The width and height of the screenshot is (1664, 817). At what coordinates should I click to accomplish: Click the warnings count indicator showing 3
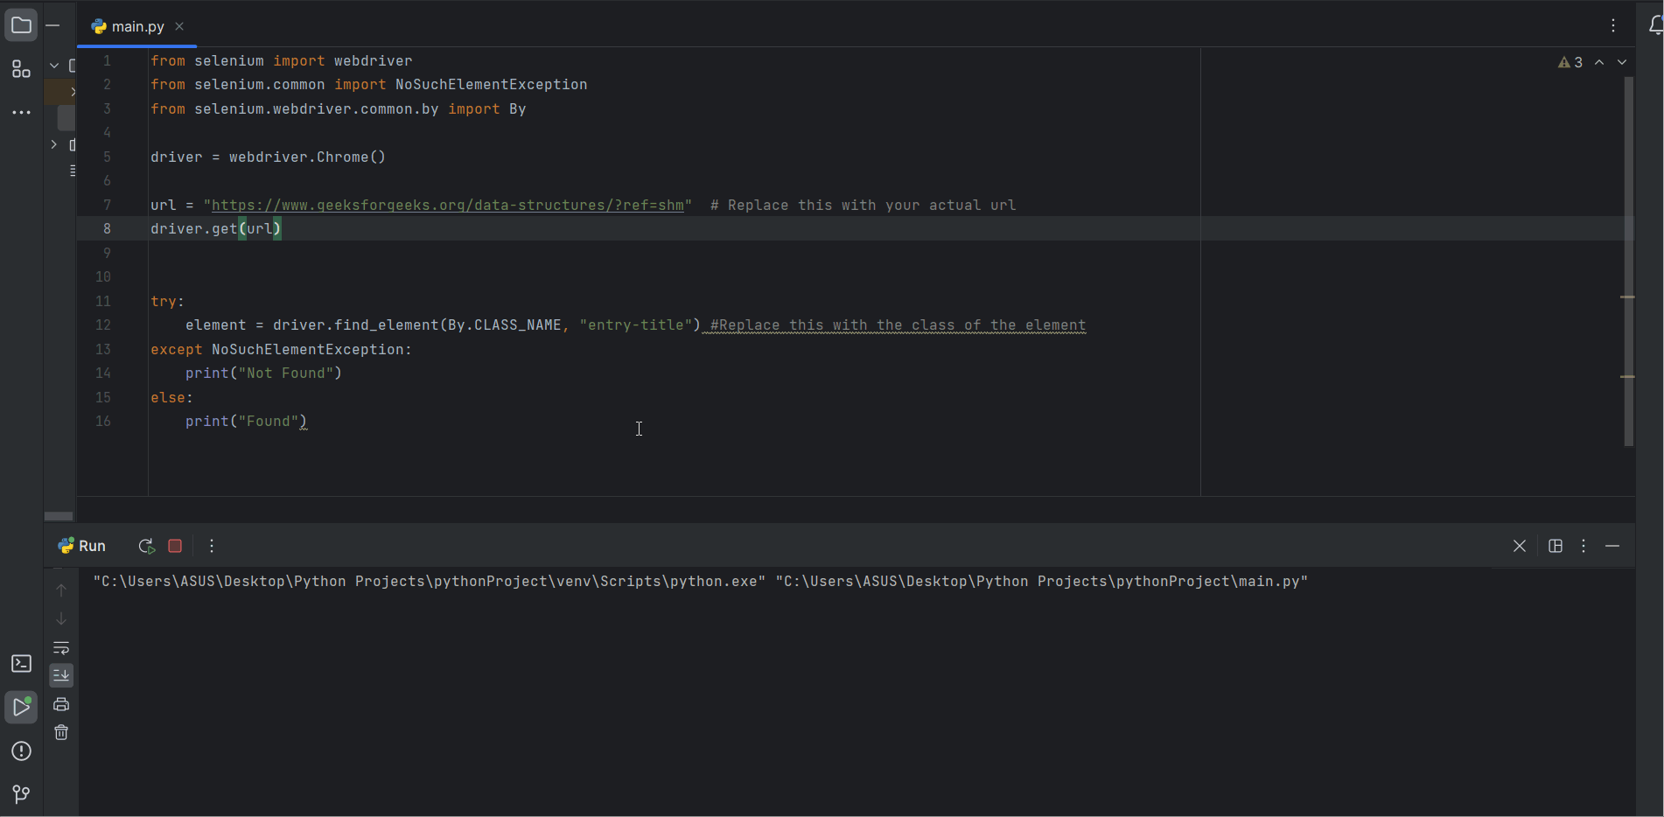[1570, 62]
